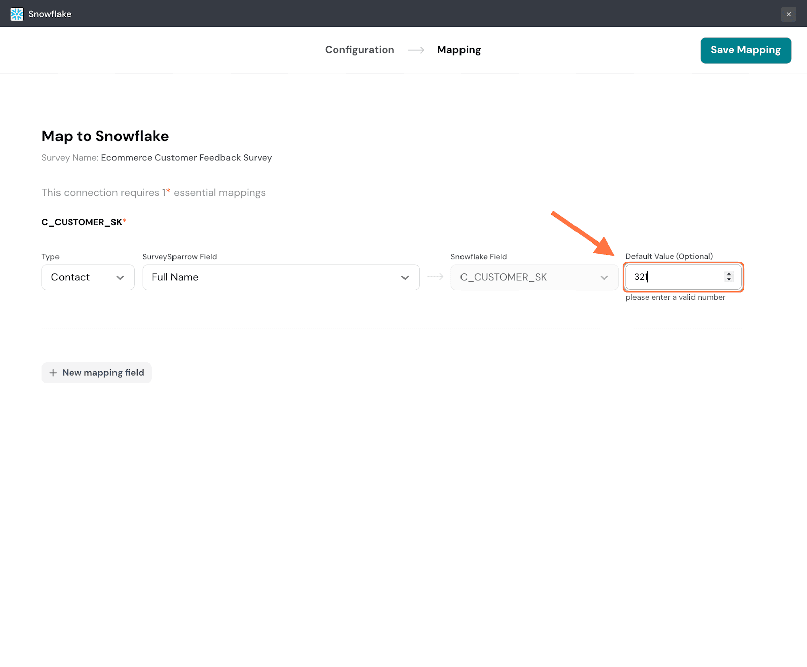Click the Save Mapping button
The height and width of the screenshot is (667, 807).
(x=745, y=50)
